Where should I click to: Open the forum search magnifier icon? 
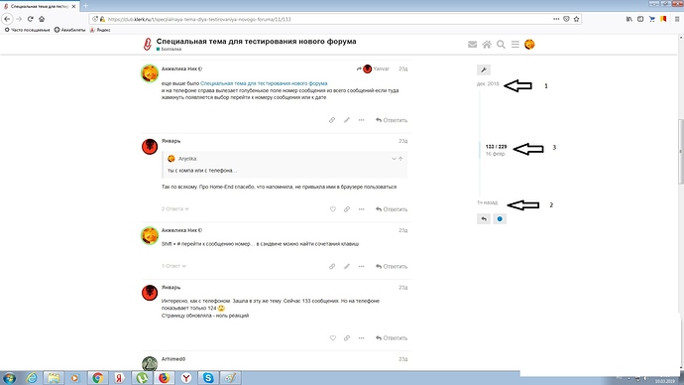pyautogui.click(x=501, y=45)
